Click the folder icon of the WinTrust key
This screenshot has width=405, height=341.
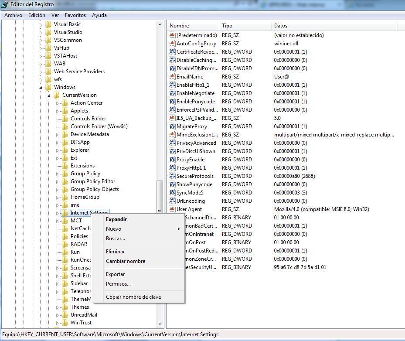point(65,323)
